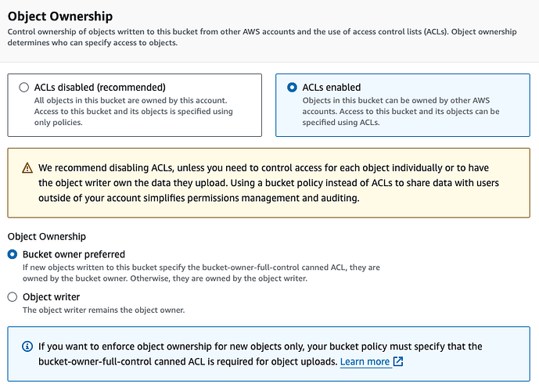Click the external link icon beside Learn more
The height and width of the screenshot is (391, 539).
(x=398, y=361)
